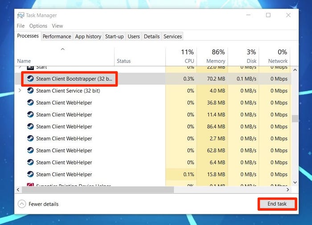The image size is (312, 225).
Task: Click the horizontal scrollbar left arrow
Action: (x=18, y=190)
